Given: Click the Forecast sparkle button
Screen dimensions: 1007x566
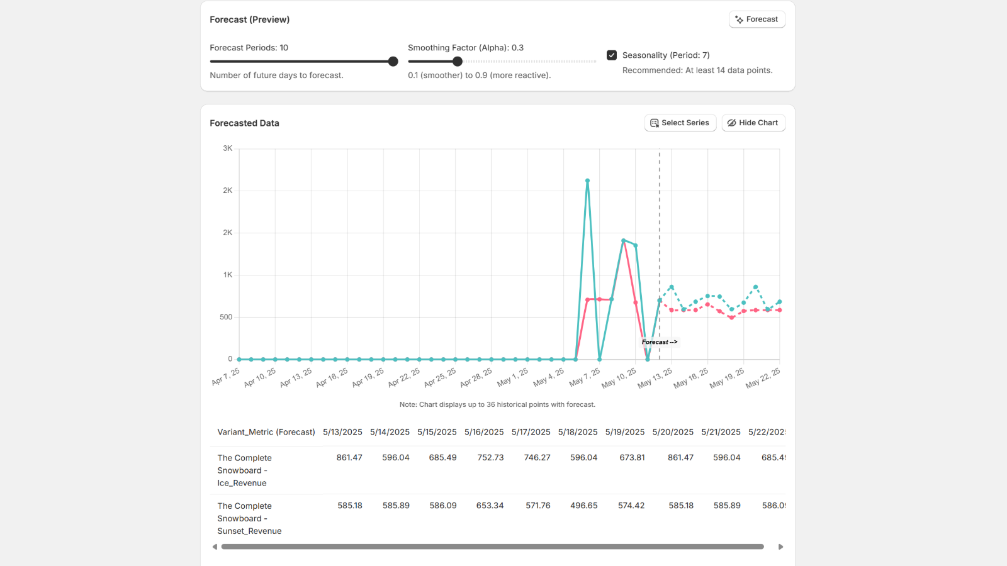Looking at the screenshot, I should pyautogui.click(x=757, y=19).
